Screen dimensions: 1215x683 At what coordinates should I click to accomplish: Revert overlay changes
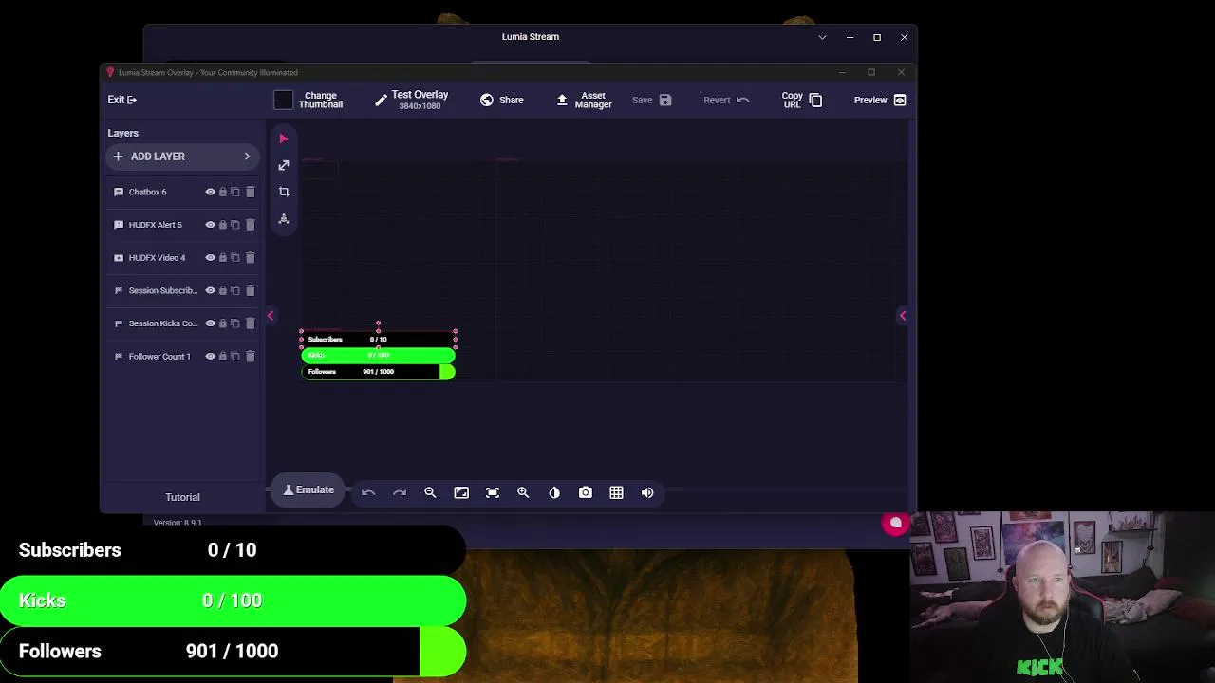[x=726, y=100]
